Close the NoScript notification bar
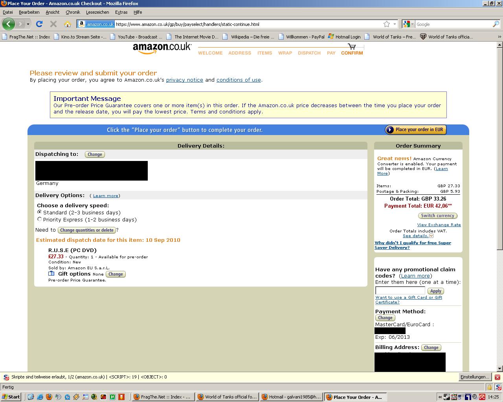Image resolution: width=503 pixels, height=402 pixels. point(497,377)
